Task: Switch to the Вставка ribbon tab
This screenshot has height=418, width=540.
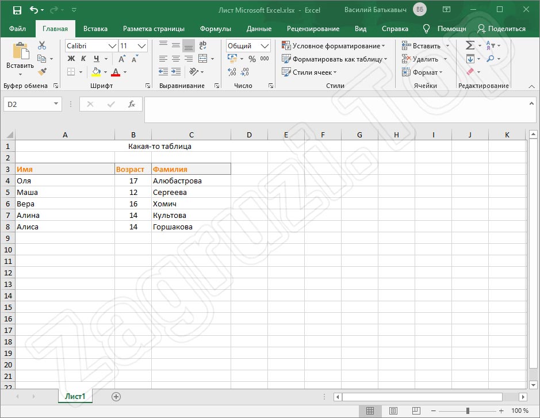Action: click(95, 29)
